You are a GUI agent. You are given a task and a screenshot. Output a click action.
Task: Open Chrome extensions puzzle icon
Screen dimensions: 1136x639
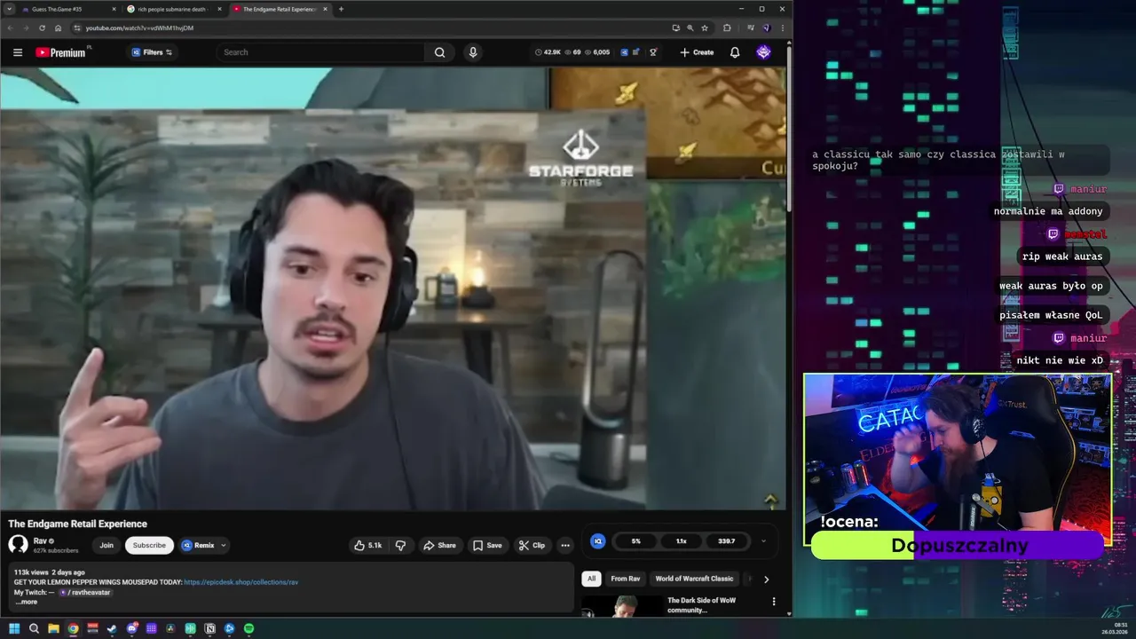coord(727,28)
